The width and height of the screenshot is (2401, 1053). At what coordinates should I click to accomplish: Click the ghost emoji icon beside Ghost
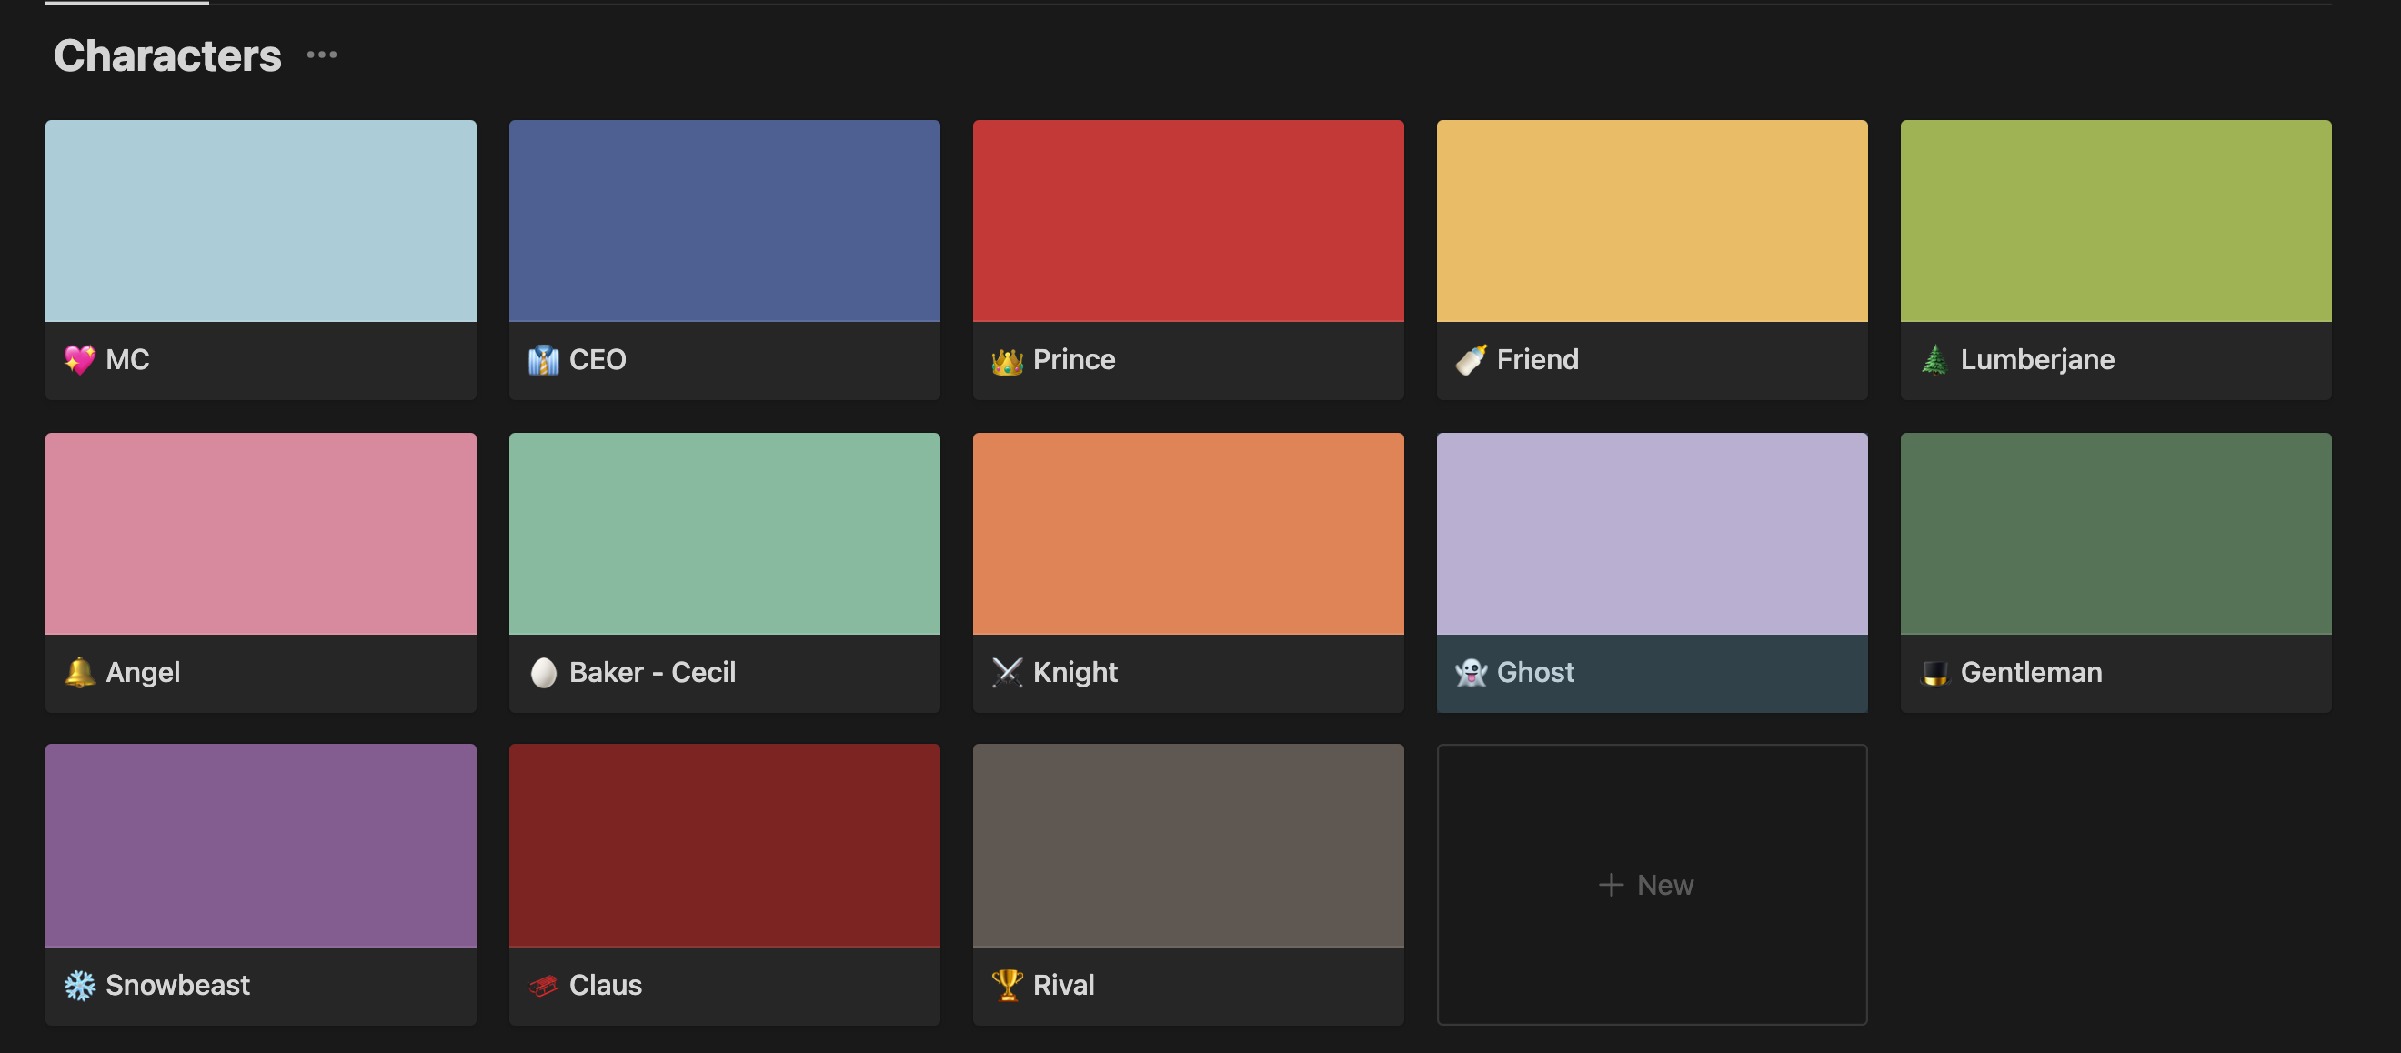coord(1471,672)
